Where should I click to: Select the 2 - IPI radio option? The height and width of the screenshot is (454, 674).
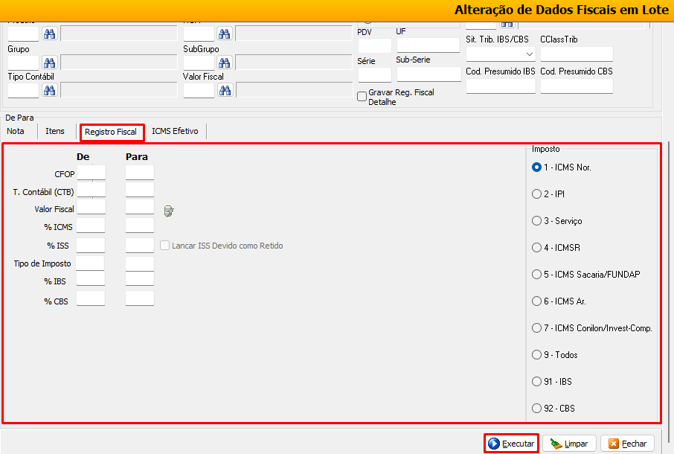pos(536,194)
